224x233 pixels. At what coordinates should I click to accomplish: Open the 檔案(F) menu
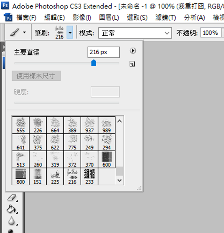[x=26, y=18]
